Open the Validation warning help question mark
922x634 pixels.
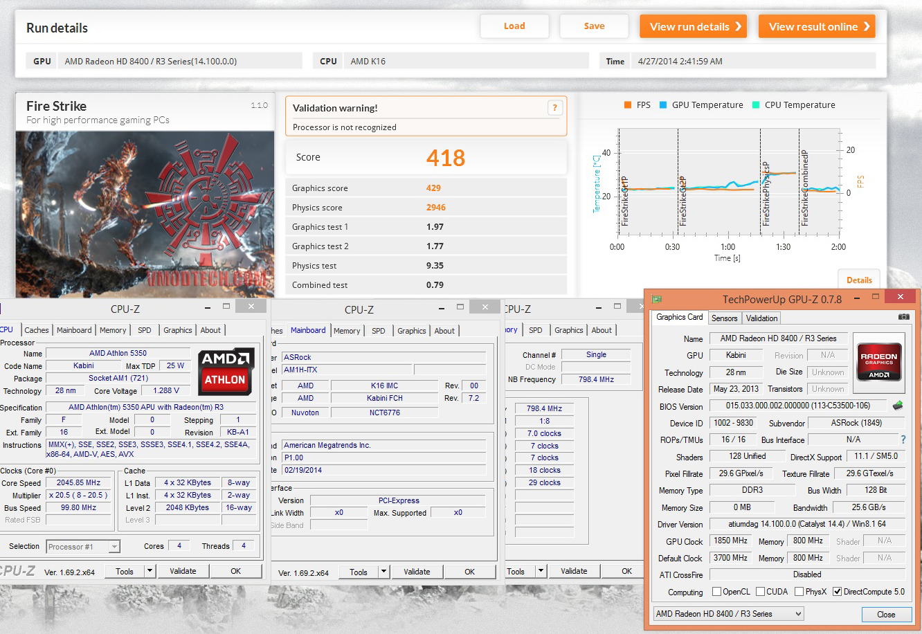[x=554, y=108]
